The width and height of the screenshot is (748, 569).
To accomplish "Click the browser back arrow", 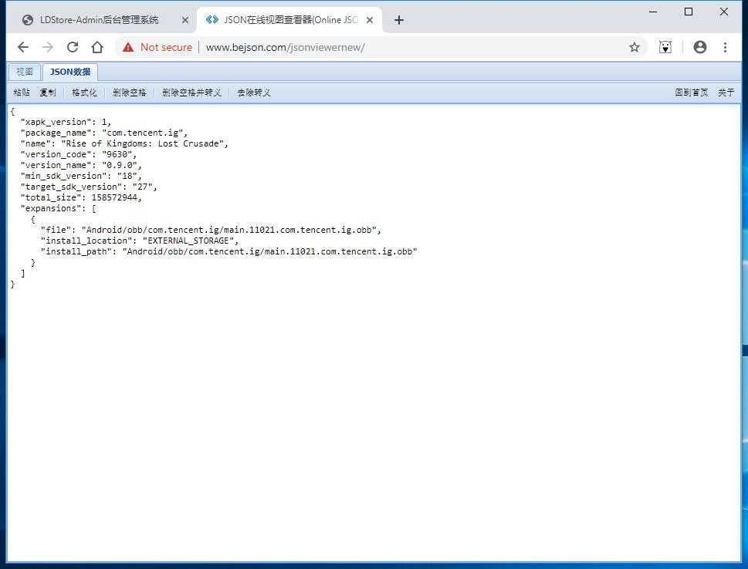I will click(x=23, y=47).
